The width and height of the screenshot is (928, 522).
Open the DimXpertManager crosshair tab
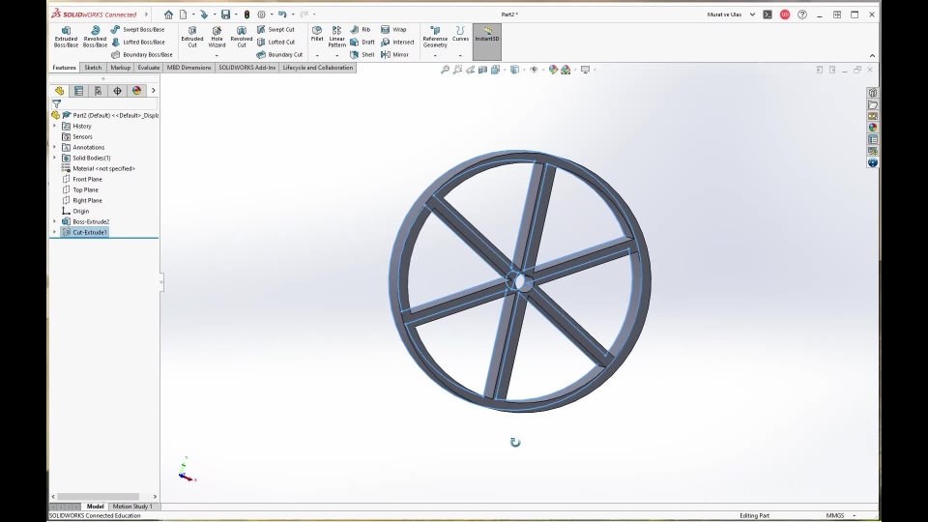(117, 91)
